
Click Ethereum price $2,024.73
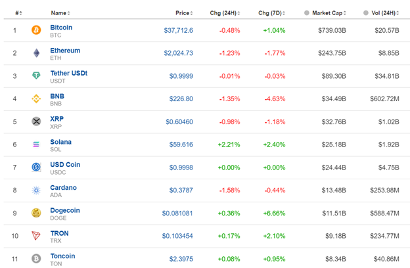point(179,53)
